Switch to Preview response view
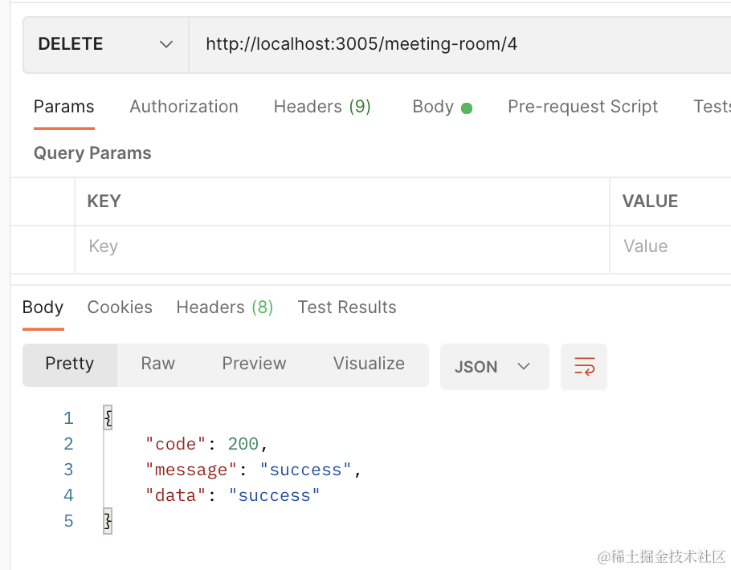Screen dimensions: 731x570 254,364
